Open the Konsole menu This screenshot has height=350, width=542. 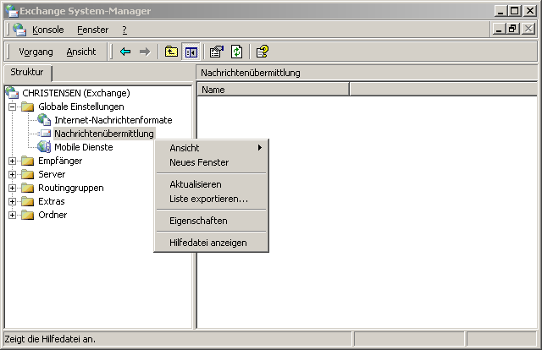coord(48,30)
